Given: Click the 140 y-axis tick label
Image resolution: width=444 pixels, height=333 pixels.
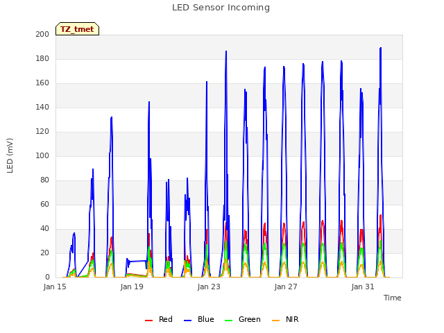Looking at the screenshot, I should 42,107.
